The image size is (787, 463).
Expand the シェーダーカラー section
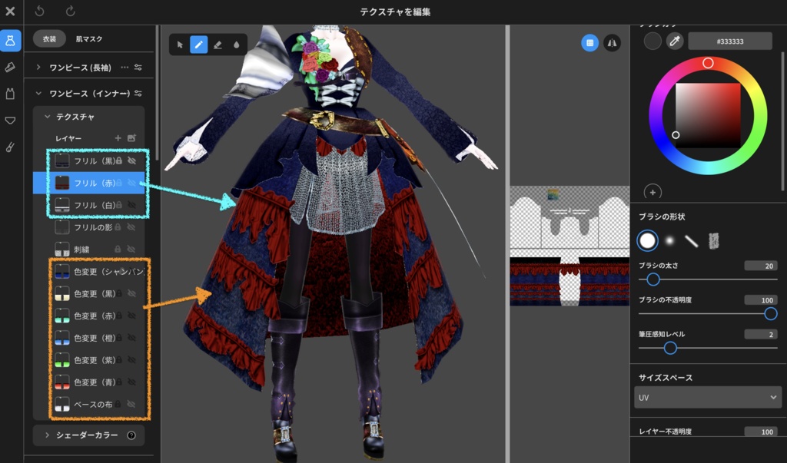tap(47, 435)
